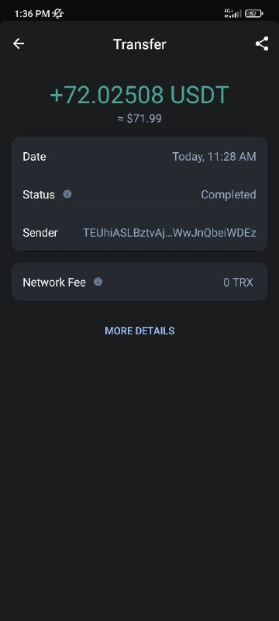Screen dimensions: 279x621
Task: Go back using the left arrow
Action: pos(19,43)
